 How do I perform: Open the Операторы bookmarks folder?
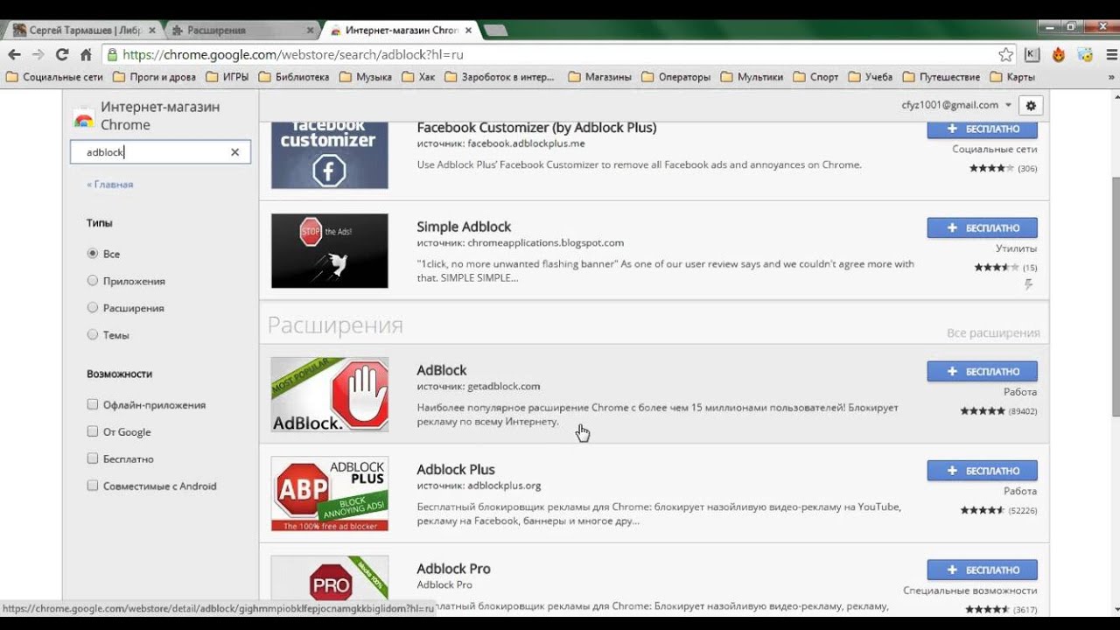coord(675,77)
